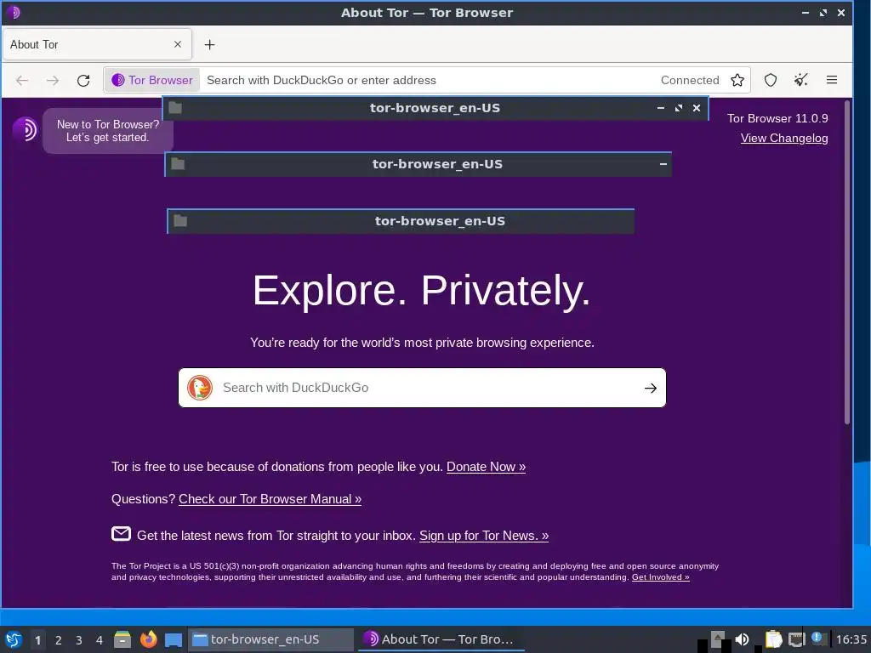This screenshot has width=871, height=653.
Task: Click the DuckDuckGo duck logo
Action: click(x=200, y=388)
